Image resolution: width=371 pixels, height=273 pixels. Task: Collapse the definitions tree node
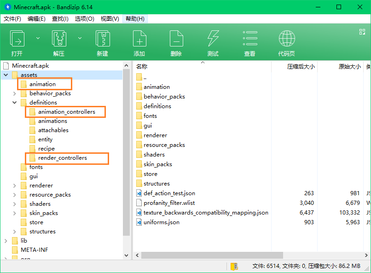tap(15, 103)
